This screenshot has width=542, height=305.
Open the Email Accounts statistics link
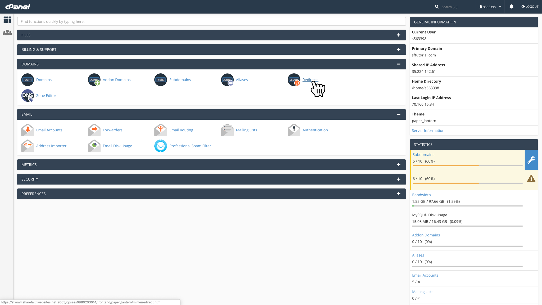pos(425,275)
